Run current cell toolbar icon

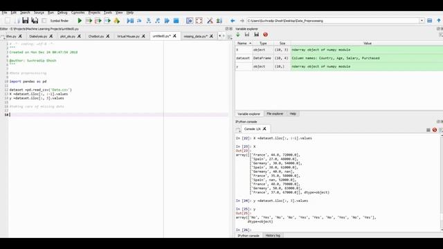[x=89, y=21]
